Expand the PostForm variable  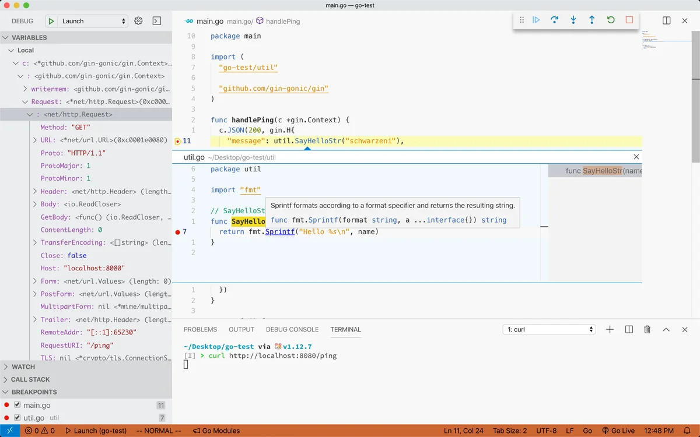pyautogui.click(x=35, y=294)
